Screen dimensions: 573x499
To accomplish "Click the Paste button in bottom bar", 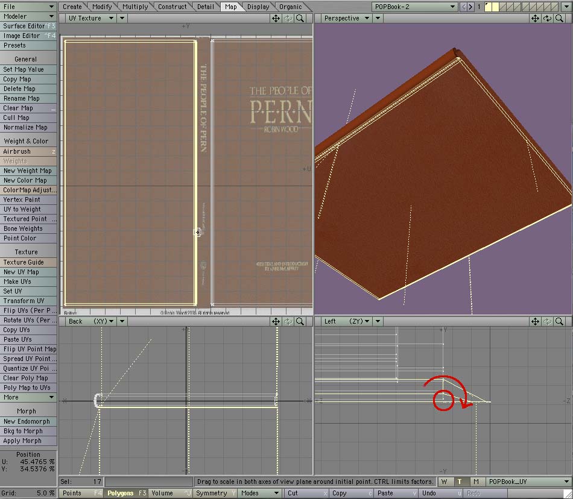I will coord(395,493).
